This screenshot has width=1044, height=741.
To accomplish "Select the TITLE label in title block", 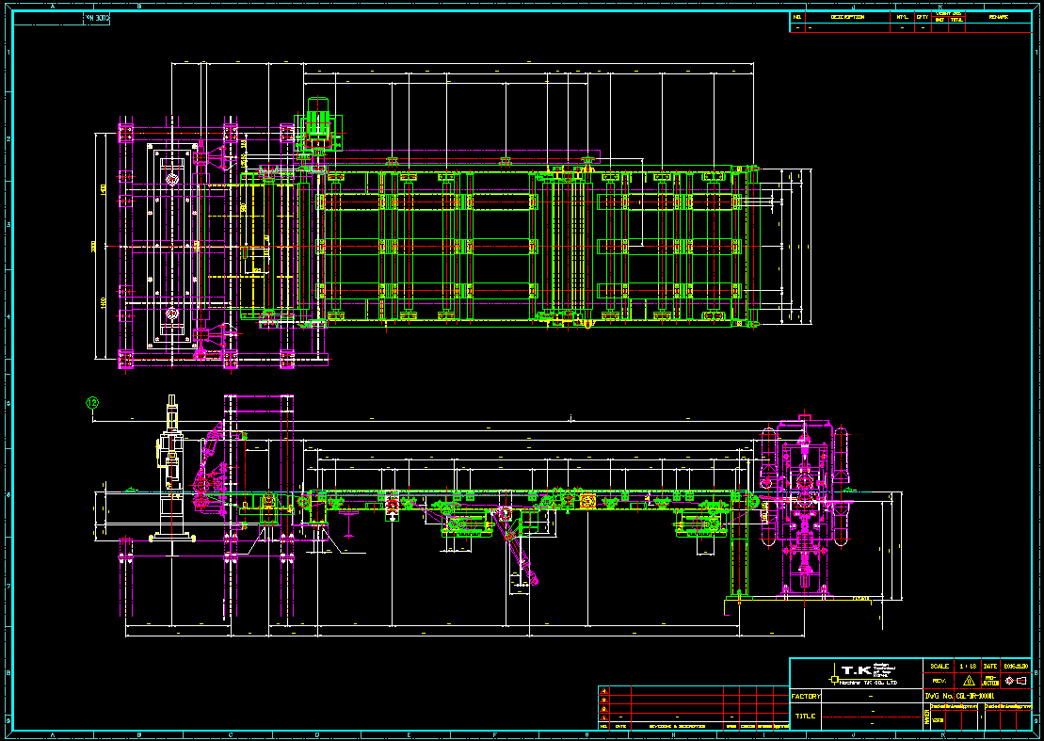I will tap(805, 717).
